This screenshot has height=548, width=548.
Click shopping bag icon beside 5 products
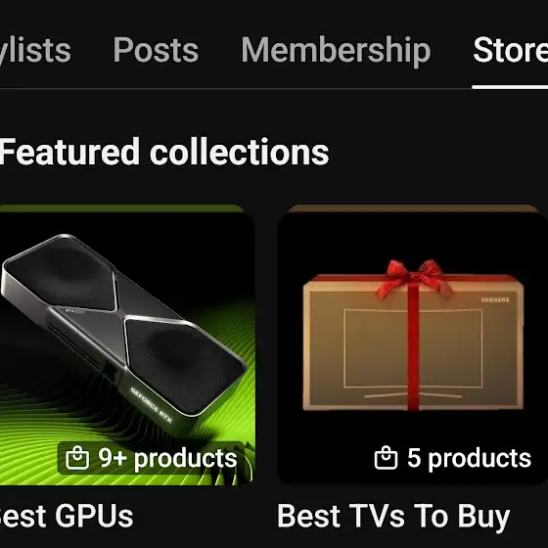(386, 458)
